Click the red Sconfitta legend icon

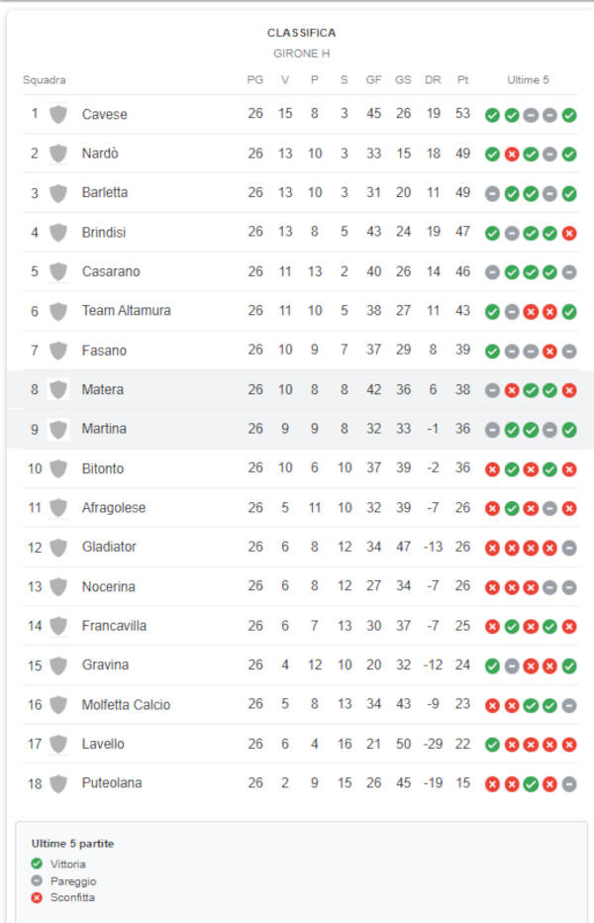pyautogui.click(x=37, y=897)
